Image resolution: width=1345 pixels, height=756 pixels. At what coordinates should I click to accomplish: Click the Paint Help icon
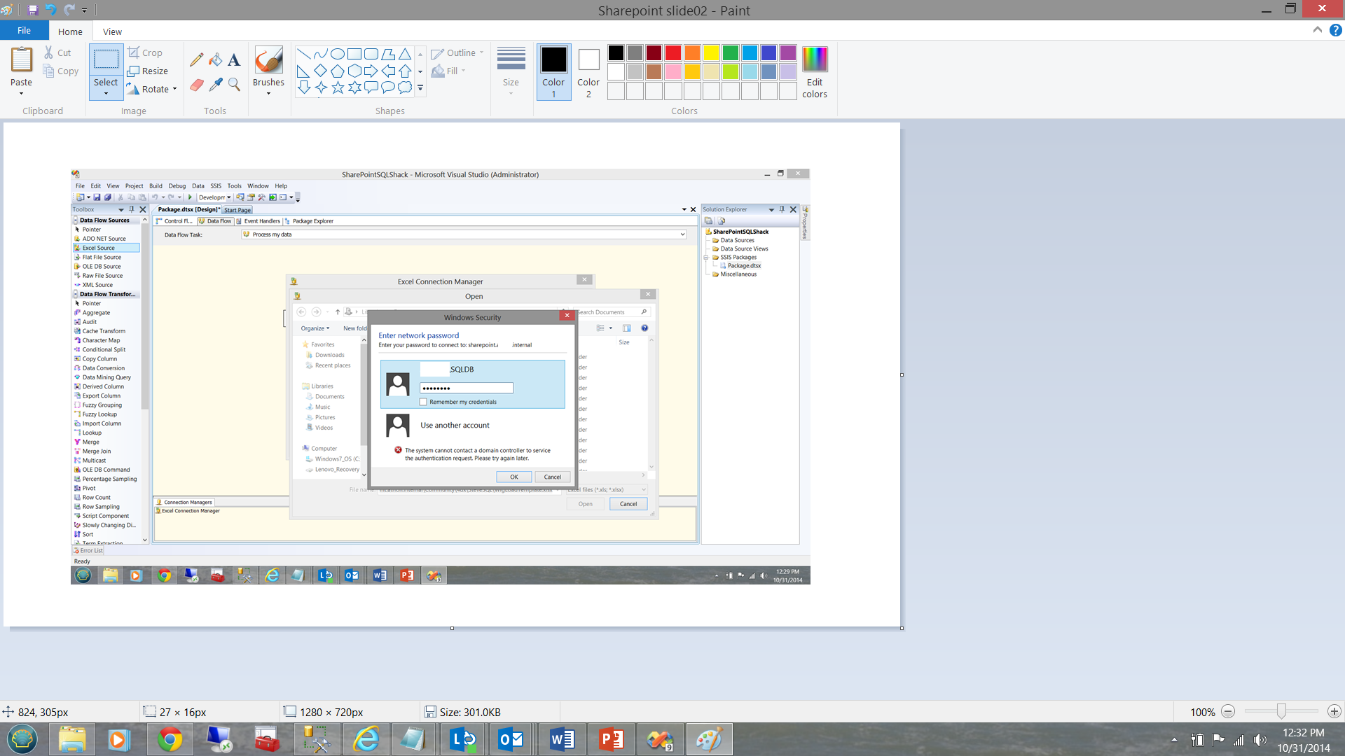1336,30
